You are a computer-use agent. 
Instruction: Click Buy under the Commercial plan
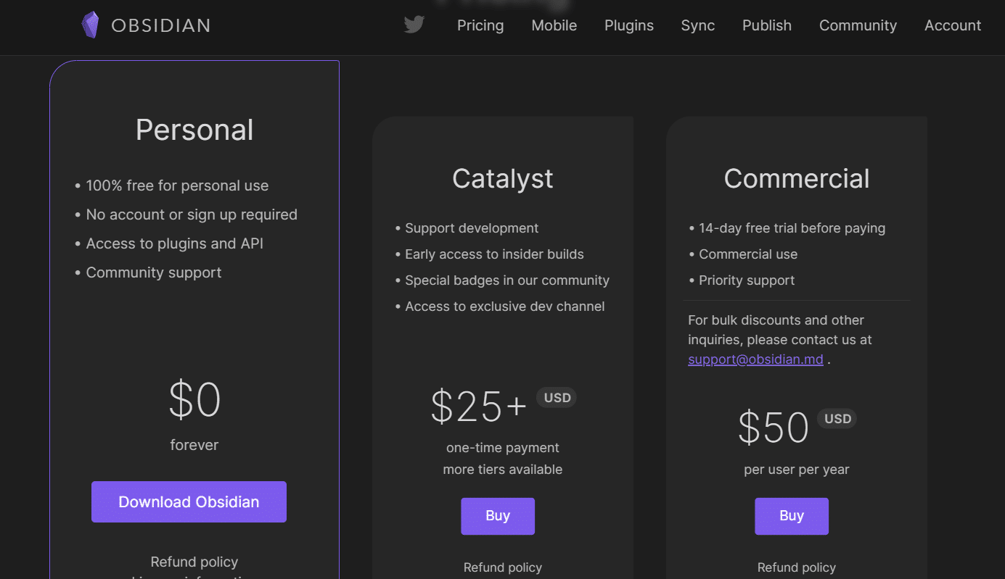click(x=792, y=516)
